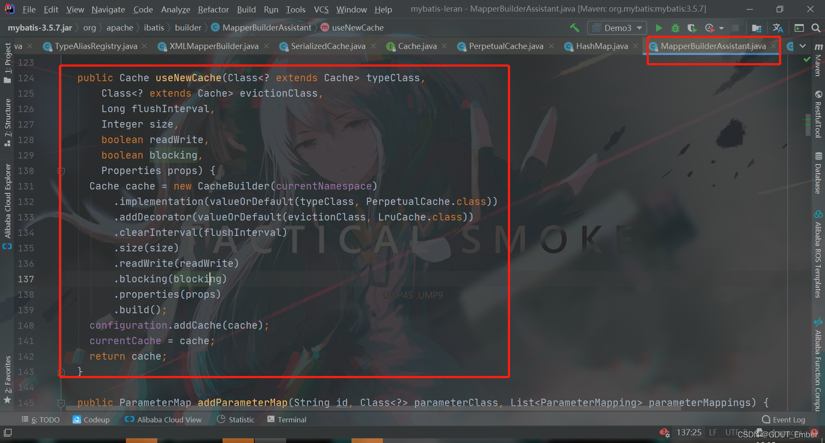Open Alibaba ROS Templates side panel
825x443 pixels.
tap(818, 254)
